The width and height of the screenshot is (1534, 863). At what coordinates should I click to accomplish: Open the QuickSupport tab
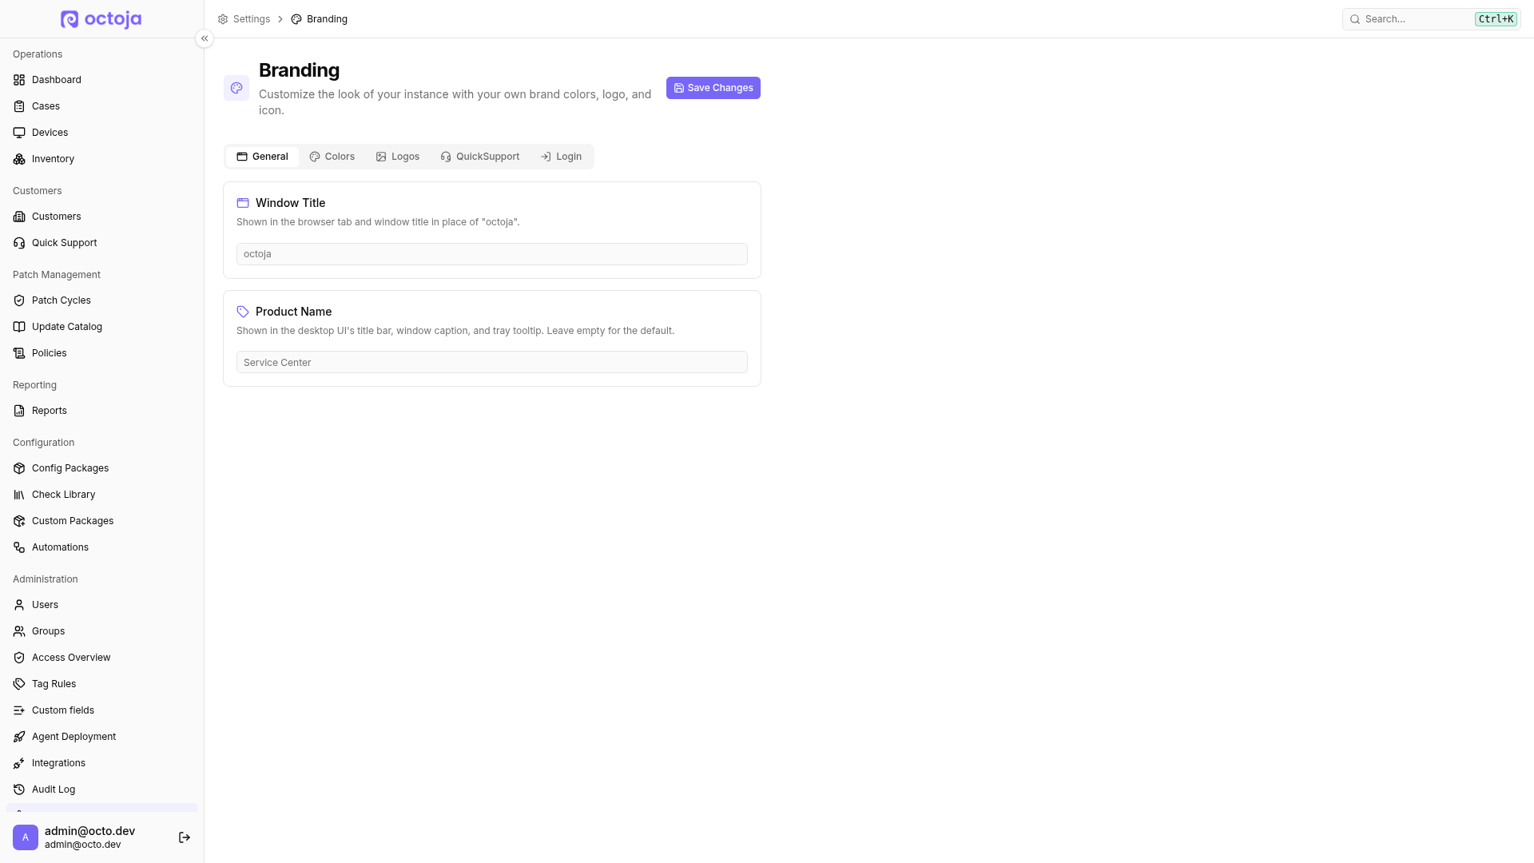[480, 157]
